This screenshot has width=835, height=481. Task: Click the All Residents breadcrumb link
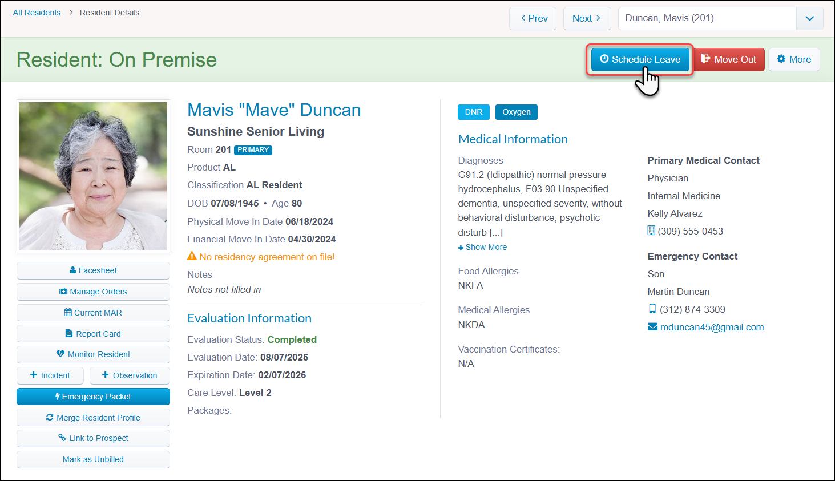click(x=37, y=13)
